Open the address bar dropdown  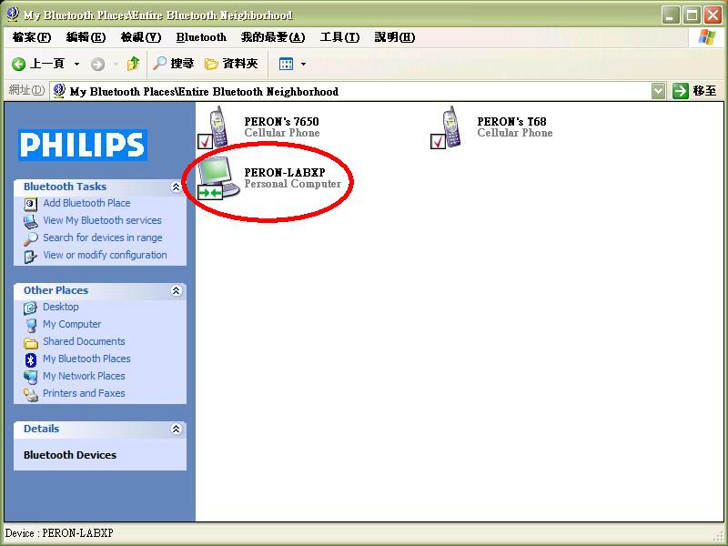(658, 91)
